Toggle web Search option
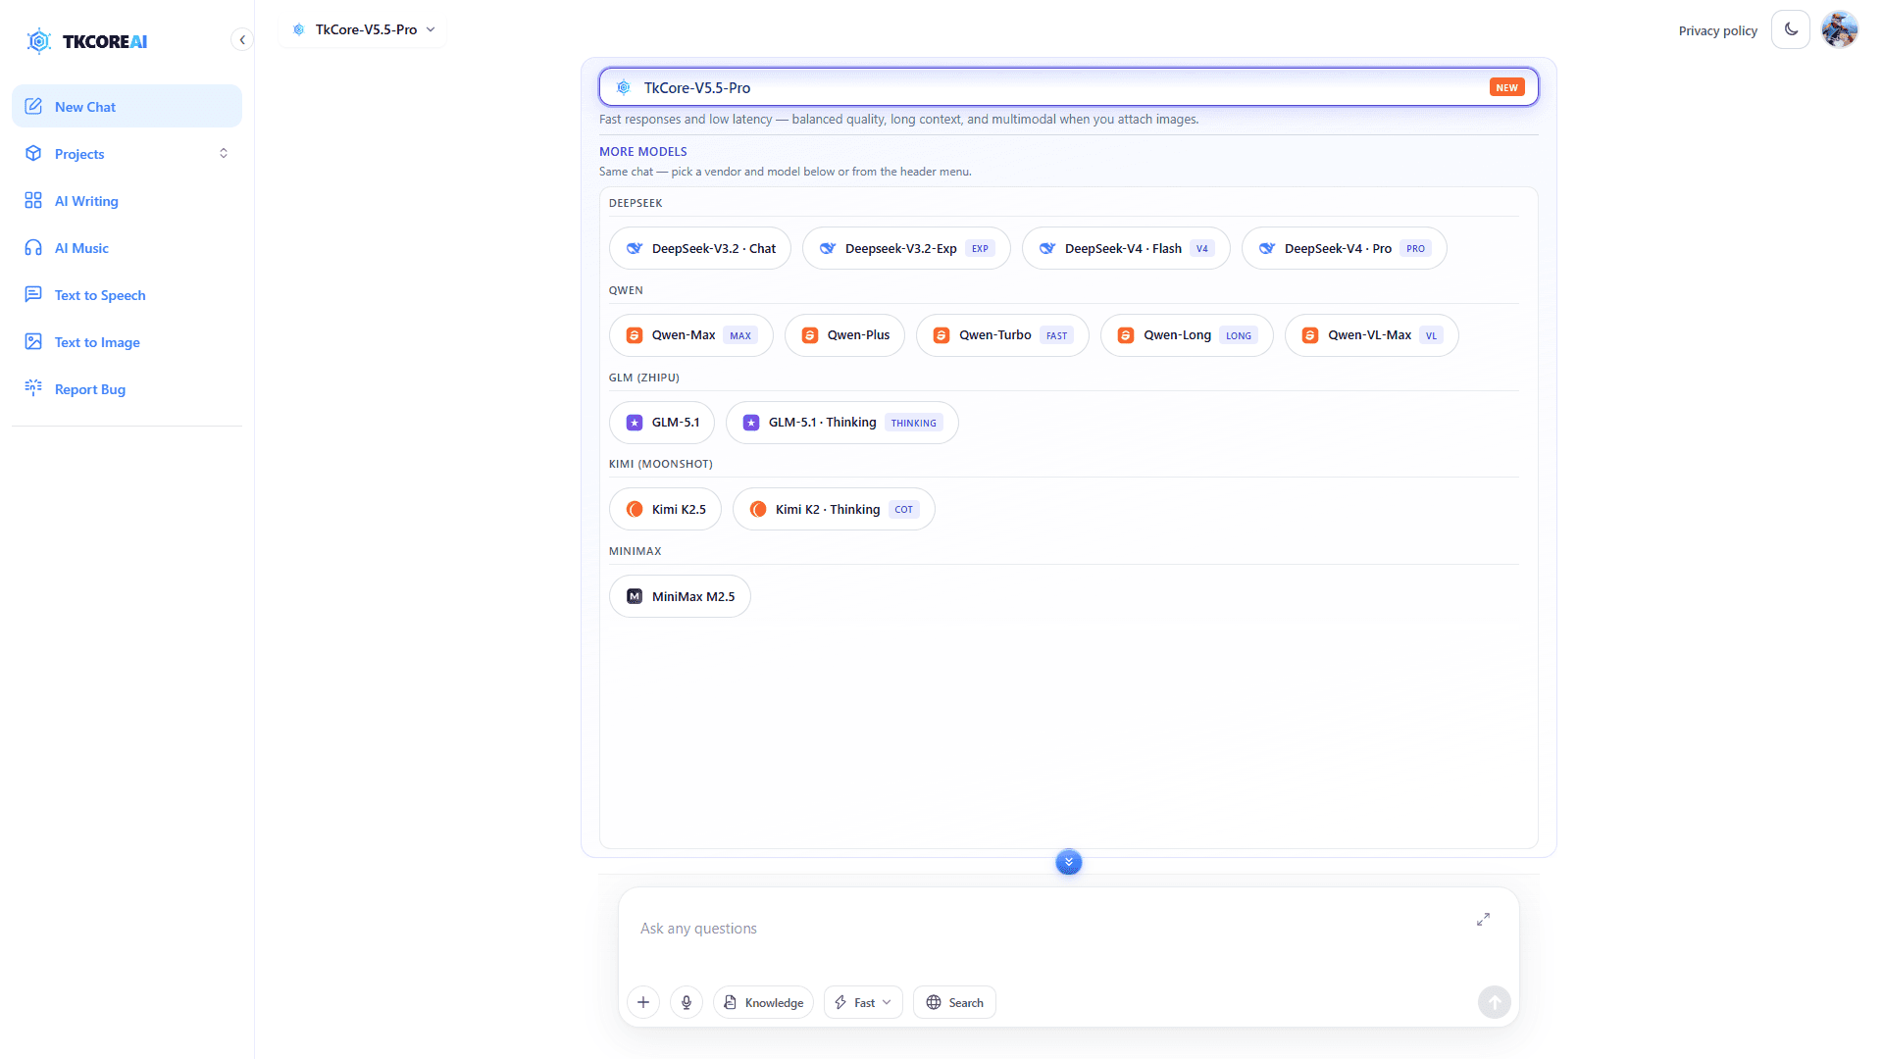 pos(954,1002)
